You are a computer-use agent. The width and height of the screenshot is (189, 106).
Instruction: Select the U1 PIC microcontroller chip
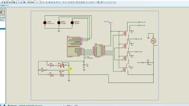tap(74, 47)
